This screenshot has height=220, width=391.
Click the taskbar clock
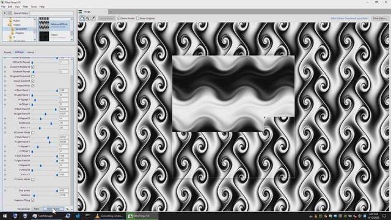(373, 216)
